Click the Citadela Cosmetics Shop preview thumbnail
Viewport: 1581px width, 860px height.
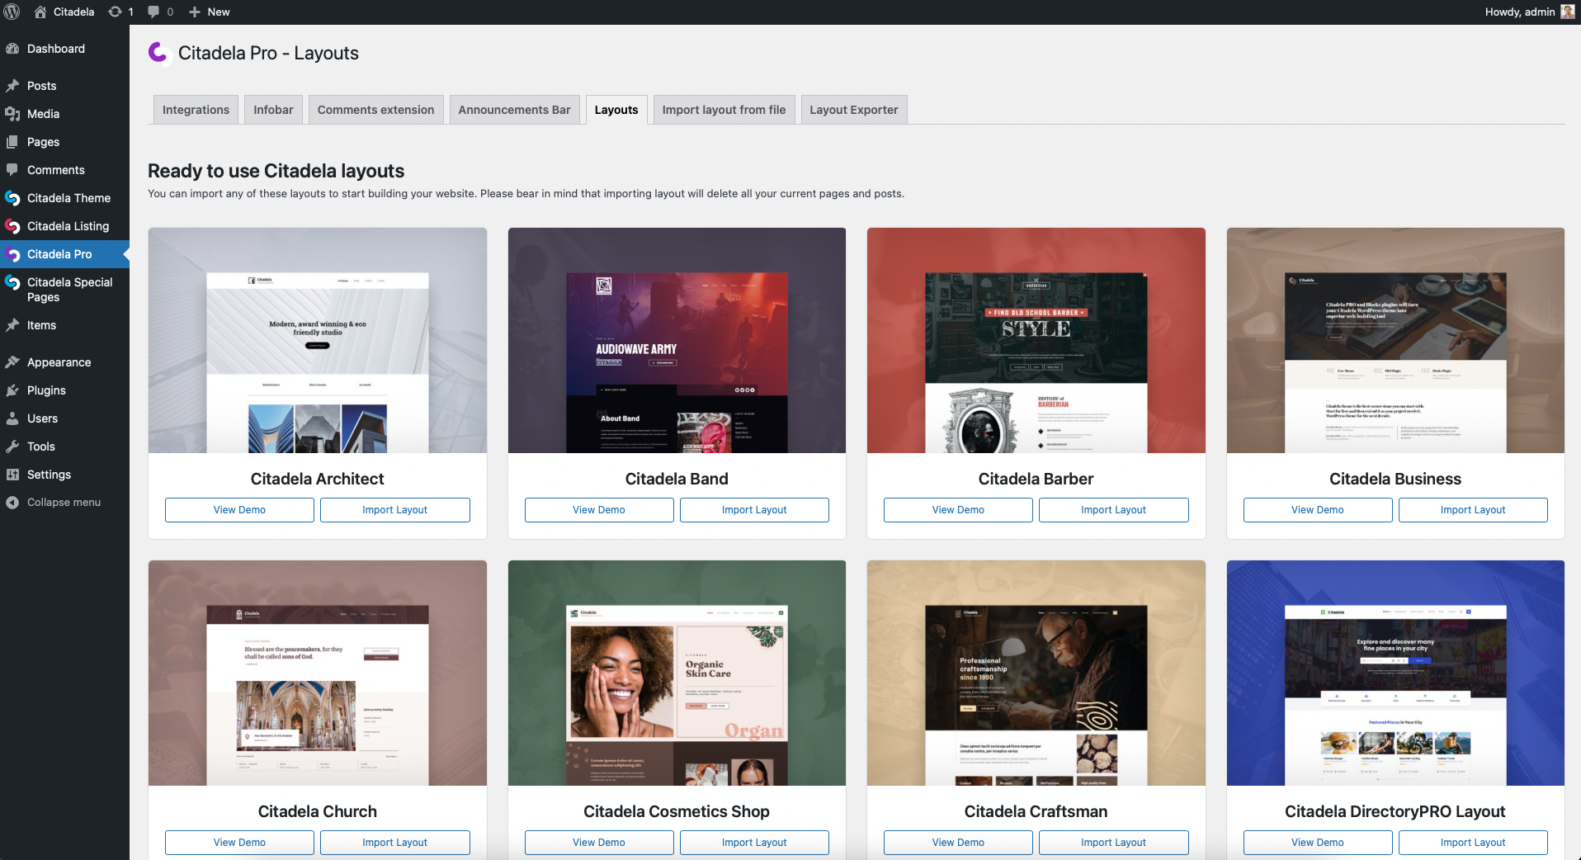click(677, 673)
